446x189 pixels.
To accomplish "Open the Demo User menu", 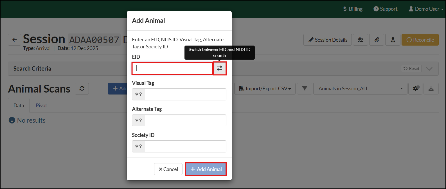I will pos(426,9).
